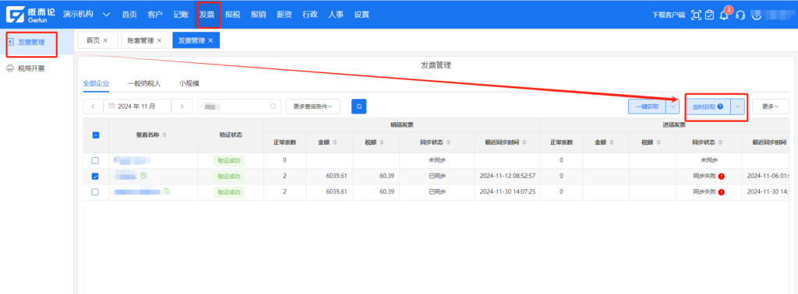The image size is (798, 294).
Task: Open the arrow dropdown beside 一键获取
Action: pyautogui.click(x=673, y=106)
